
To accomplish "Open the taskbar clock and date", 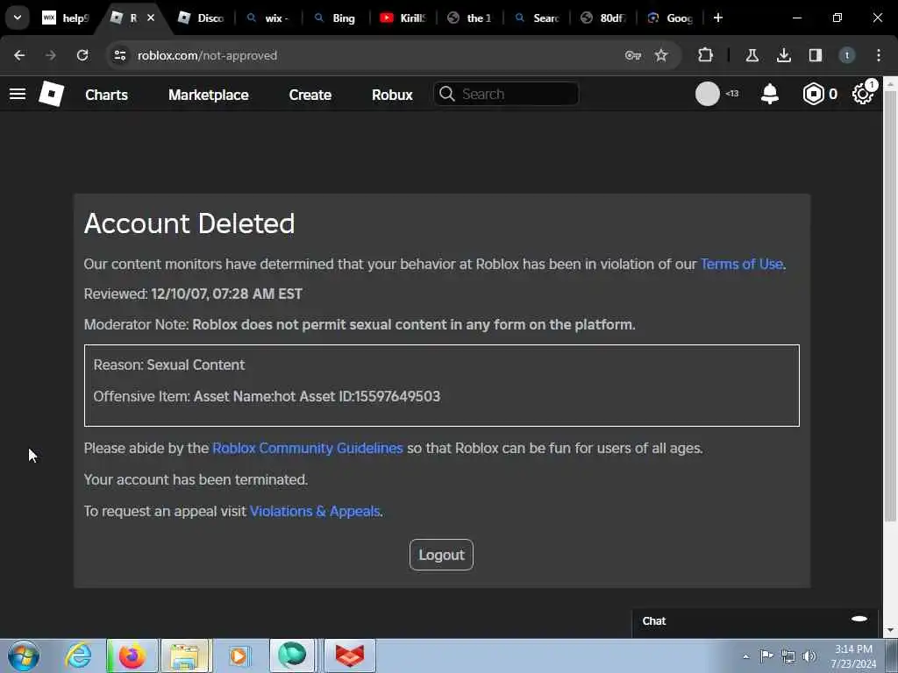I will (853, 655).
